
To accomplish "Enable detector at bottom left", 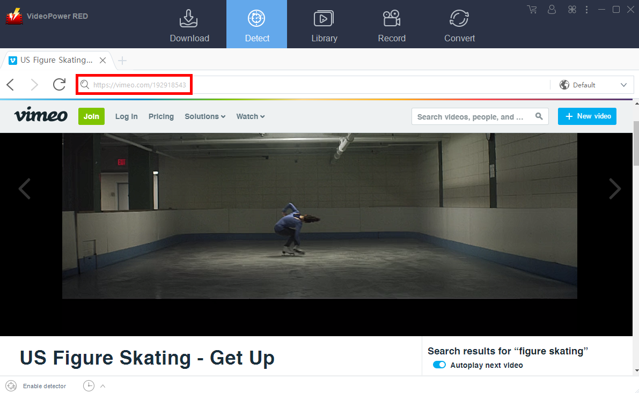I will (36, 386).
